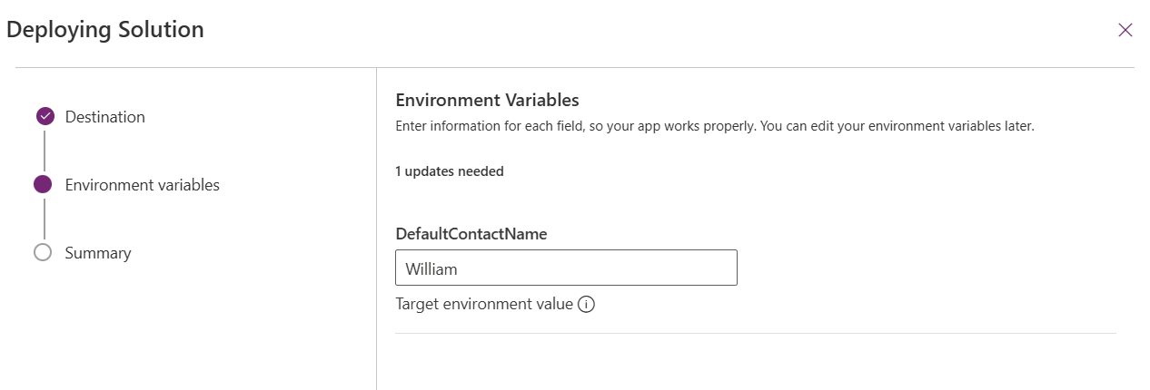Go to the Destination step label

click(x=105, y=117)
